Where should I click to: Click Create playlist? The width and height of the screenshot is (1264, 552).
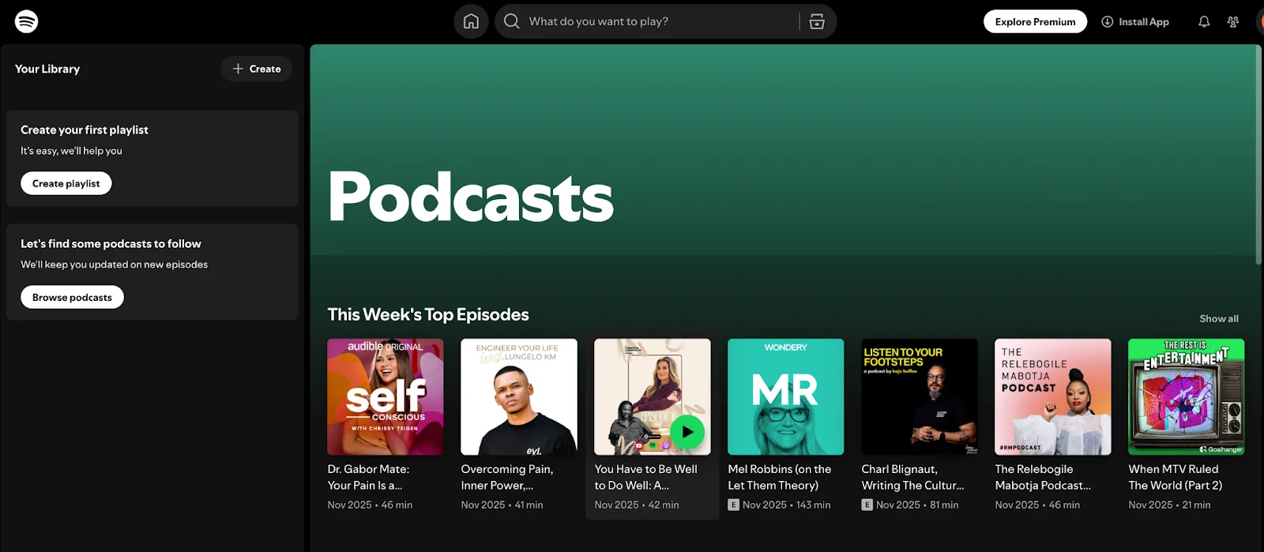(66, 183)
